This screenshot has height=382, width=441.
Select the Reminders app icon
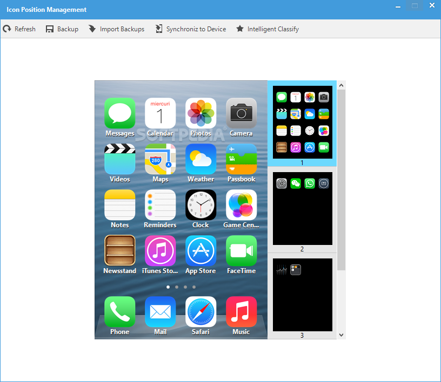pos(161,205)
